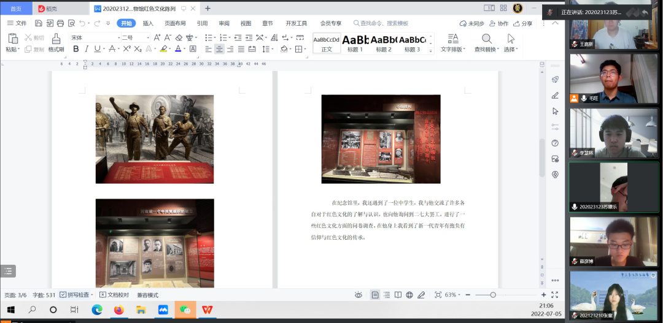Open Find and Replace (查找替换)
Screen dimensions: 663x323
click(x=487, y=43)
